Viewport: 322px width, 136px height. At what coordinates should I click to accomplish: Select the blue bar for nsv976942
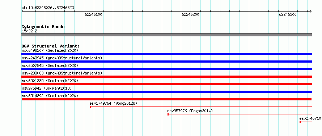coord(167,92)
